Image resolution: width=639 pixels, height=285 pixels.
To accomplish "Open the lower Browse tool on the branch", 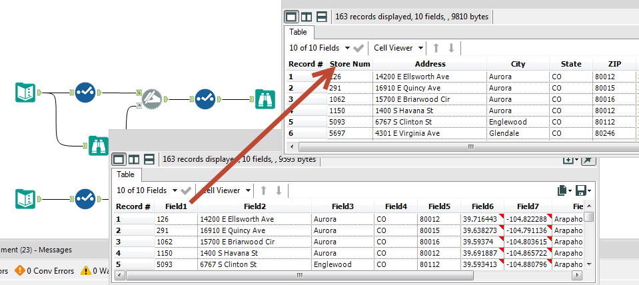I will [99, 145].
